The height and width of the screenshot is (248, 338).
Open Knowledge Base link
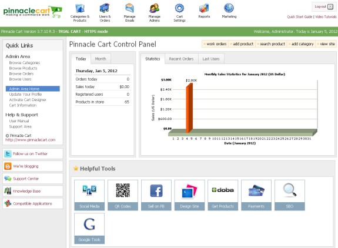pyautogui.click(x=26, y=191)
